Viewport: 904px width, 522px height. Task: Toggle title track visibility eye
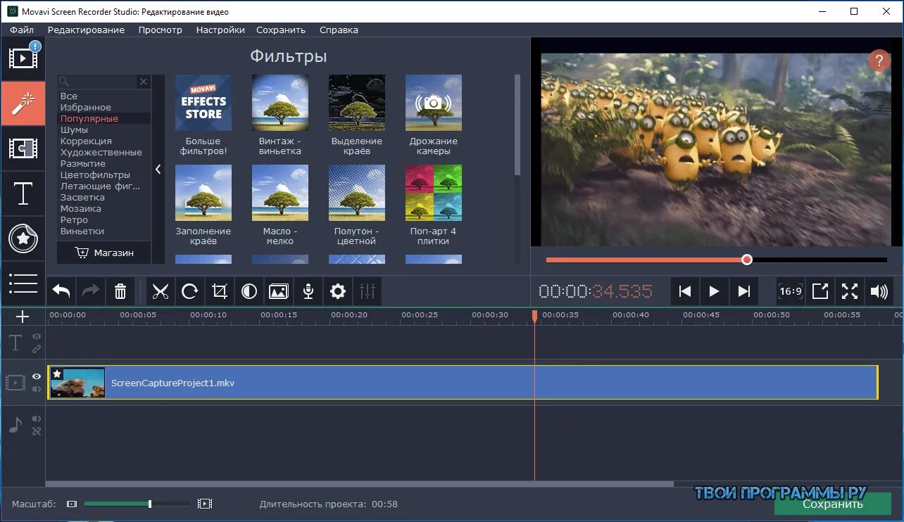pyautogui.click(x=37, y=337)
